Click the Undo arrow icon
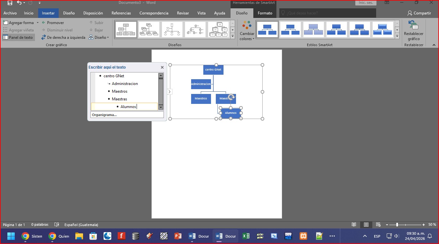 [x=19, y=3]
